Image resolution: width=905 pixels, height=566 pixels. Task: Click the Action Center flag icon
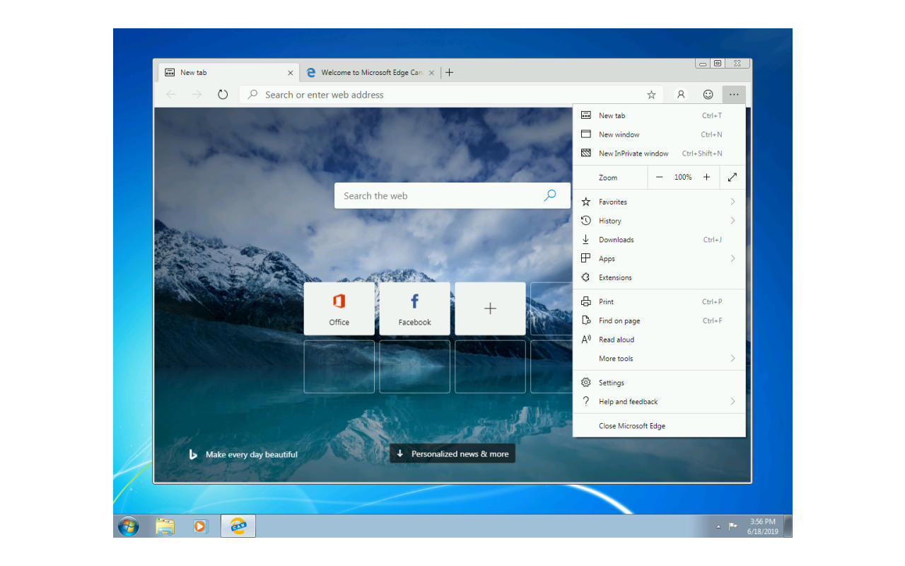tap(733, 526)
